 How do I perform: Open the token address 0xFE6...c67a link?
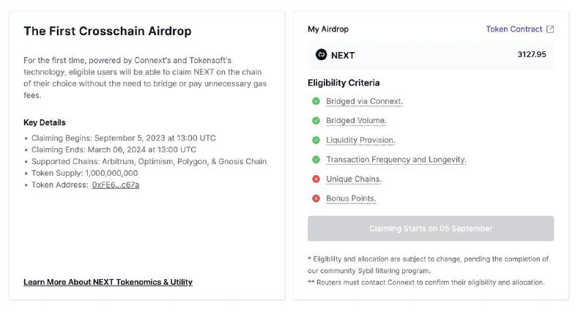click(x=115, y=185)
